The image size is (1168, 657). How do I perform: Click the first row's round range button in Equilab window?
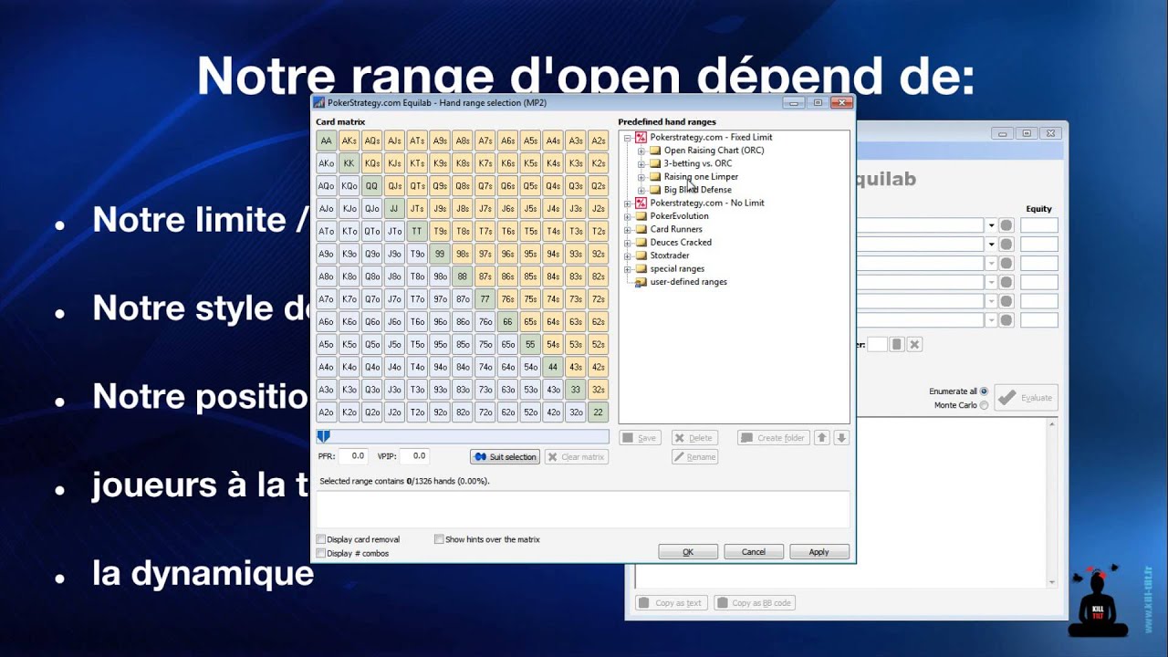coord(1006,225)
